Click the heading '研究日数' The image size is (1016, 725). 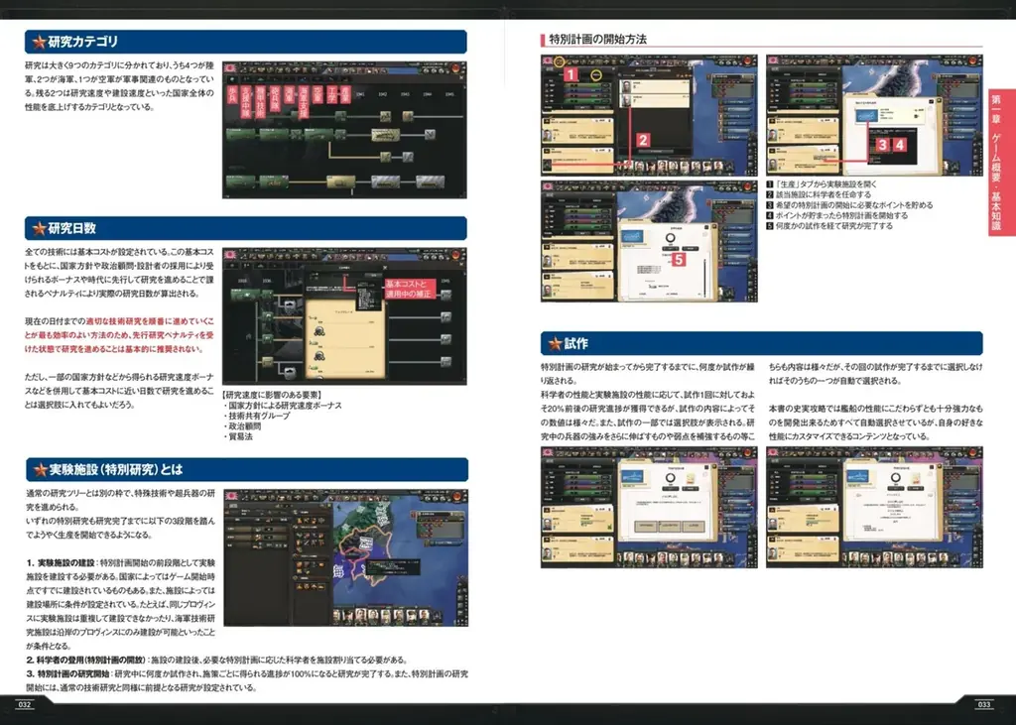[x=71, y=228]
